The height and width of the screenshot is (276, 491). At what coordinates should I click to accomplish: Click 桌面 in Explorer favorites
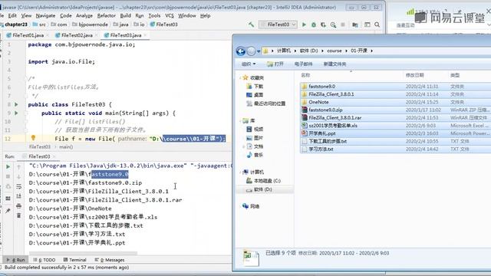tap(259, 95)
